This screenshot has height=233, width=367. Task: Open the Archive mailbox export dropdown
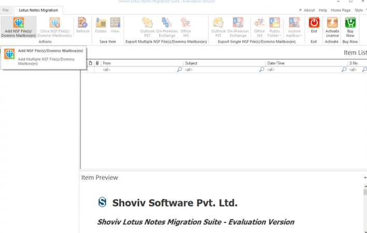294,27
